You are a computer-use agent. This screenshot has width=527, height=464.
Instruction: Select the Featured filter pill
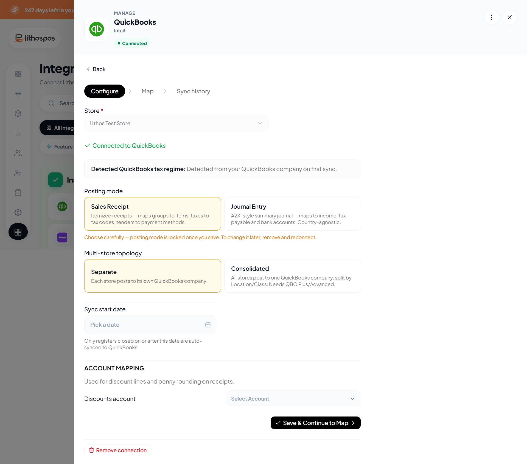tap(57, 147)
